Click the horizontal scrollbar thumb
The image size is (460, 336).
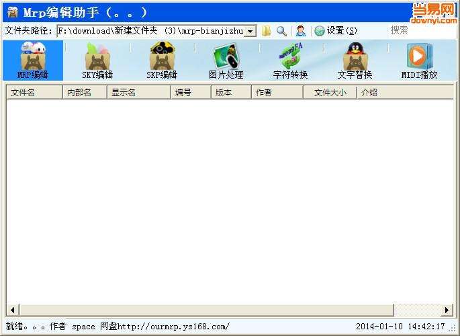[207, 310]
